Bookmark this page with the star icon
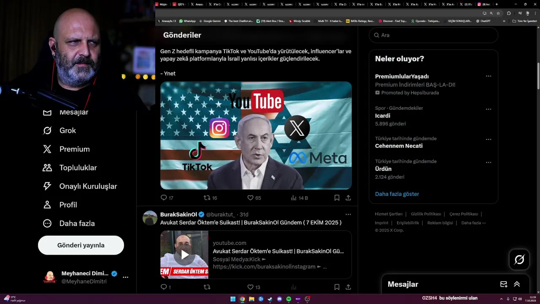 tap(498, 13)
